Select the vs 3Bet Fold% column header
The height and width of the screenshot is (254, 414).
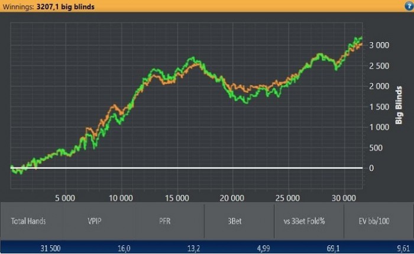(x=304, y=221)
